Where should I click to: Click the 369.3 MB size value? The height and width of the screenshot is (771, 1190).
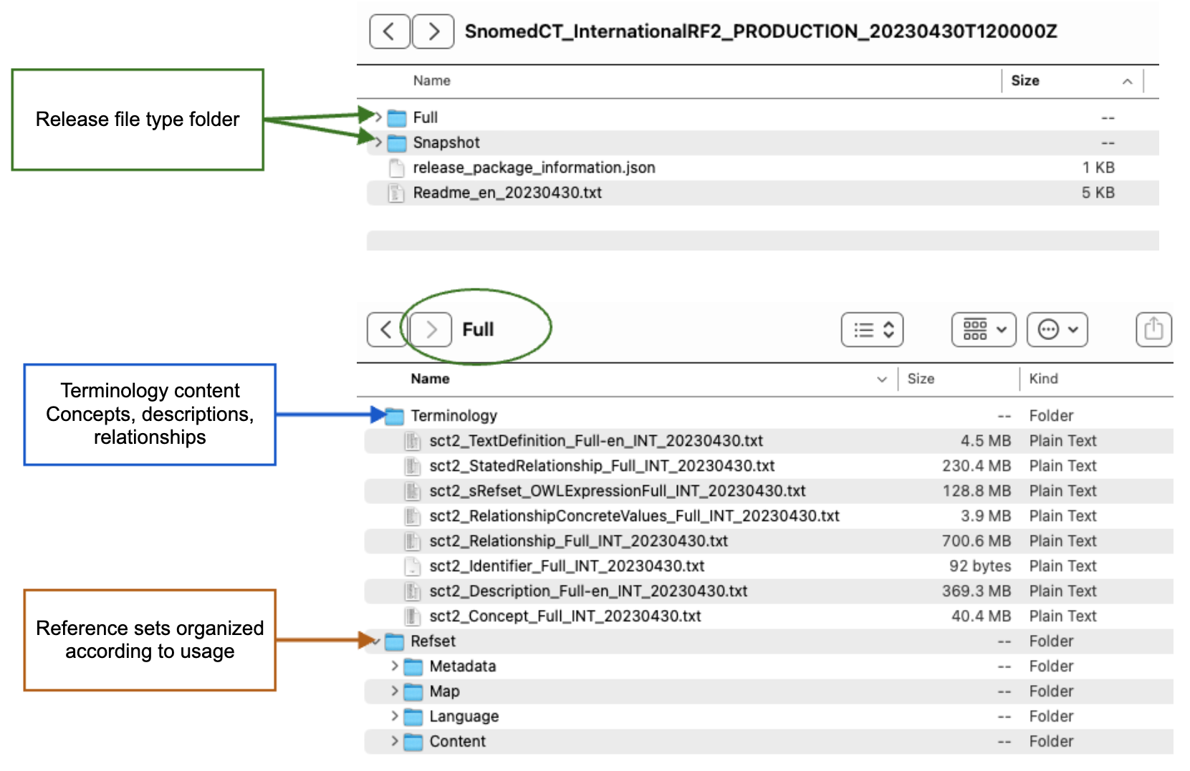977,591
